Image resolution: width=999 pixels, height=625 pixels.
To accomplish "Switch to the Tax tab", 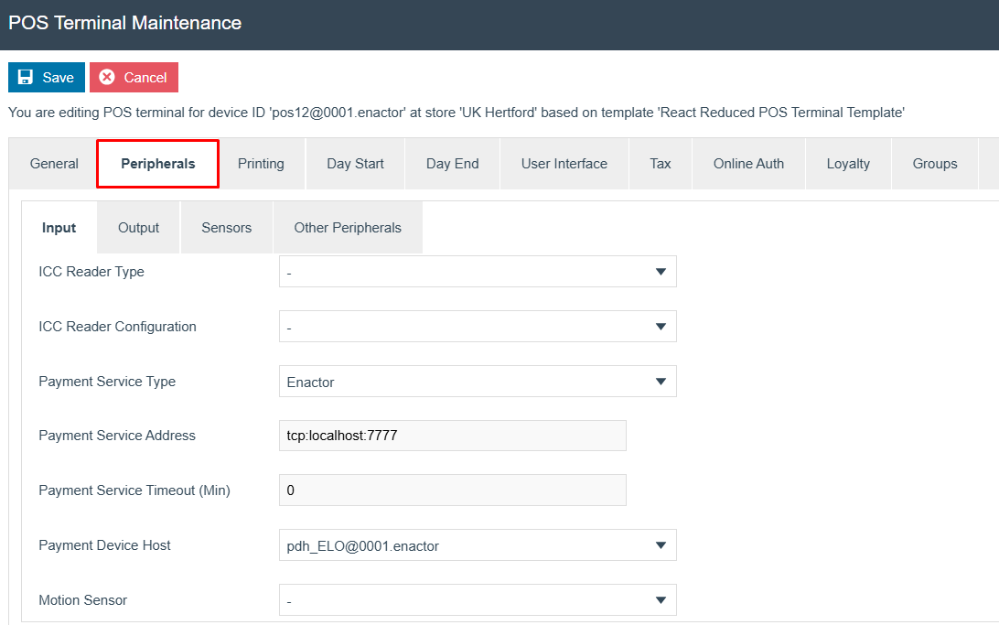I will (x=660, y=164).
